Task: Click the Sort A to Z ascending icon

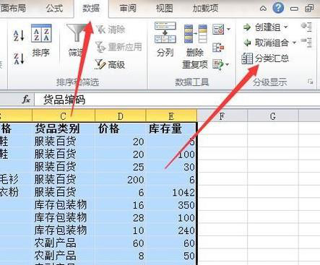Action: pos(19,35)
